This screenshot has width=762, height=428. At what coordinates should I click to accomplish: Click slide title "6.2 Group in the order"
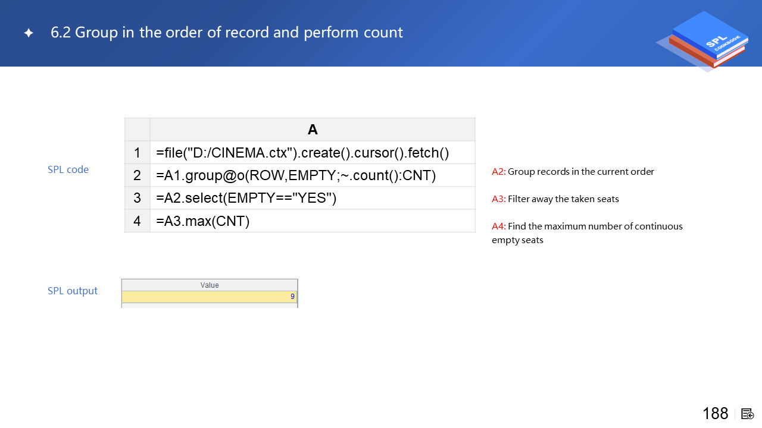pos(227,32)
